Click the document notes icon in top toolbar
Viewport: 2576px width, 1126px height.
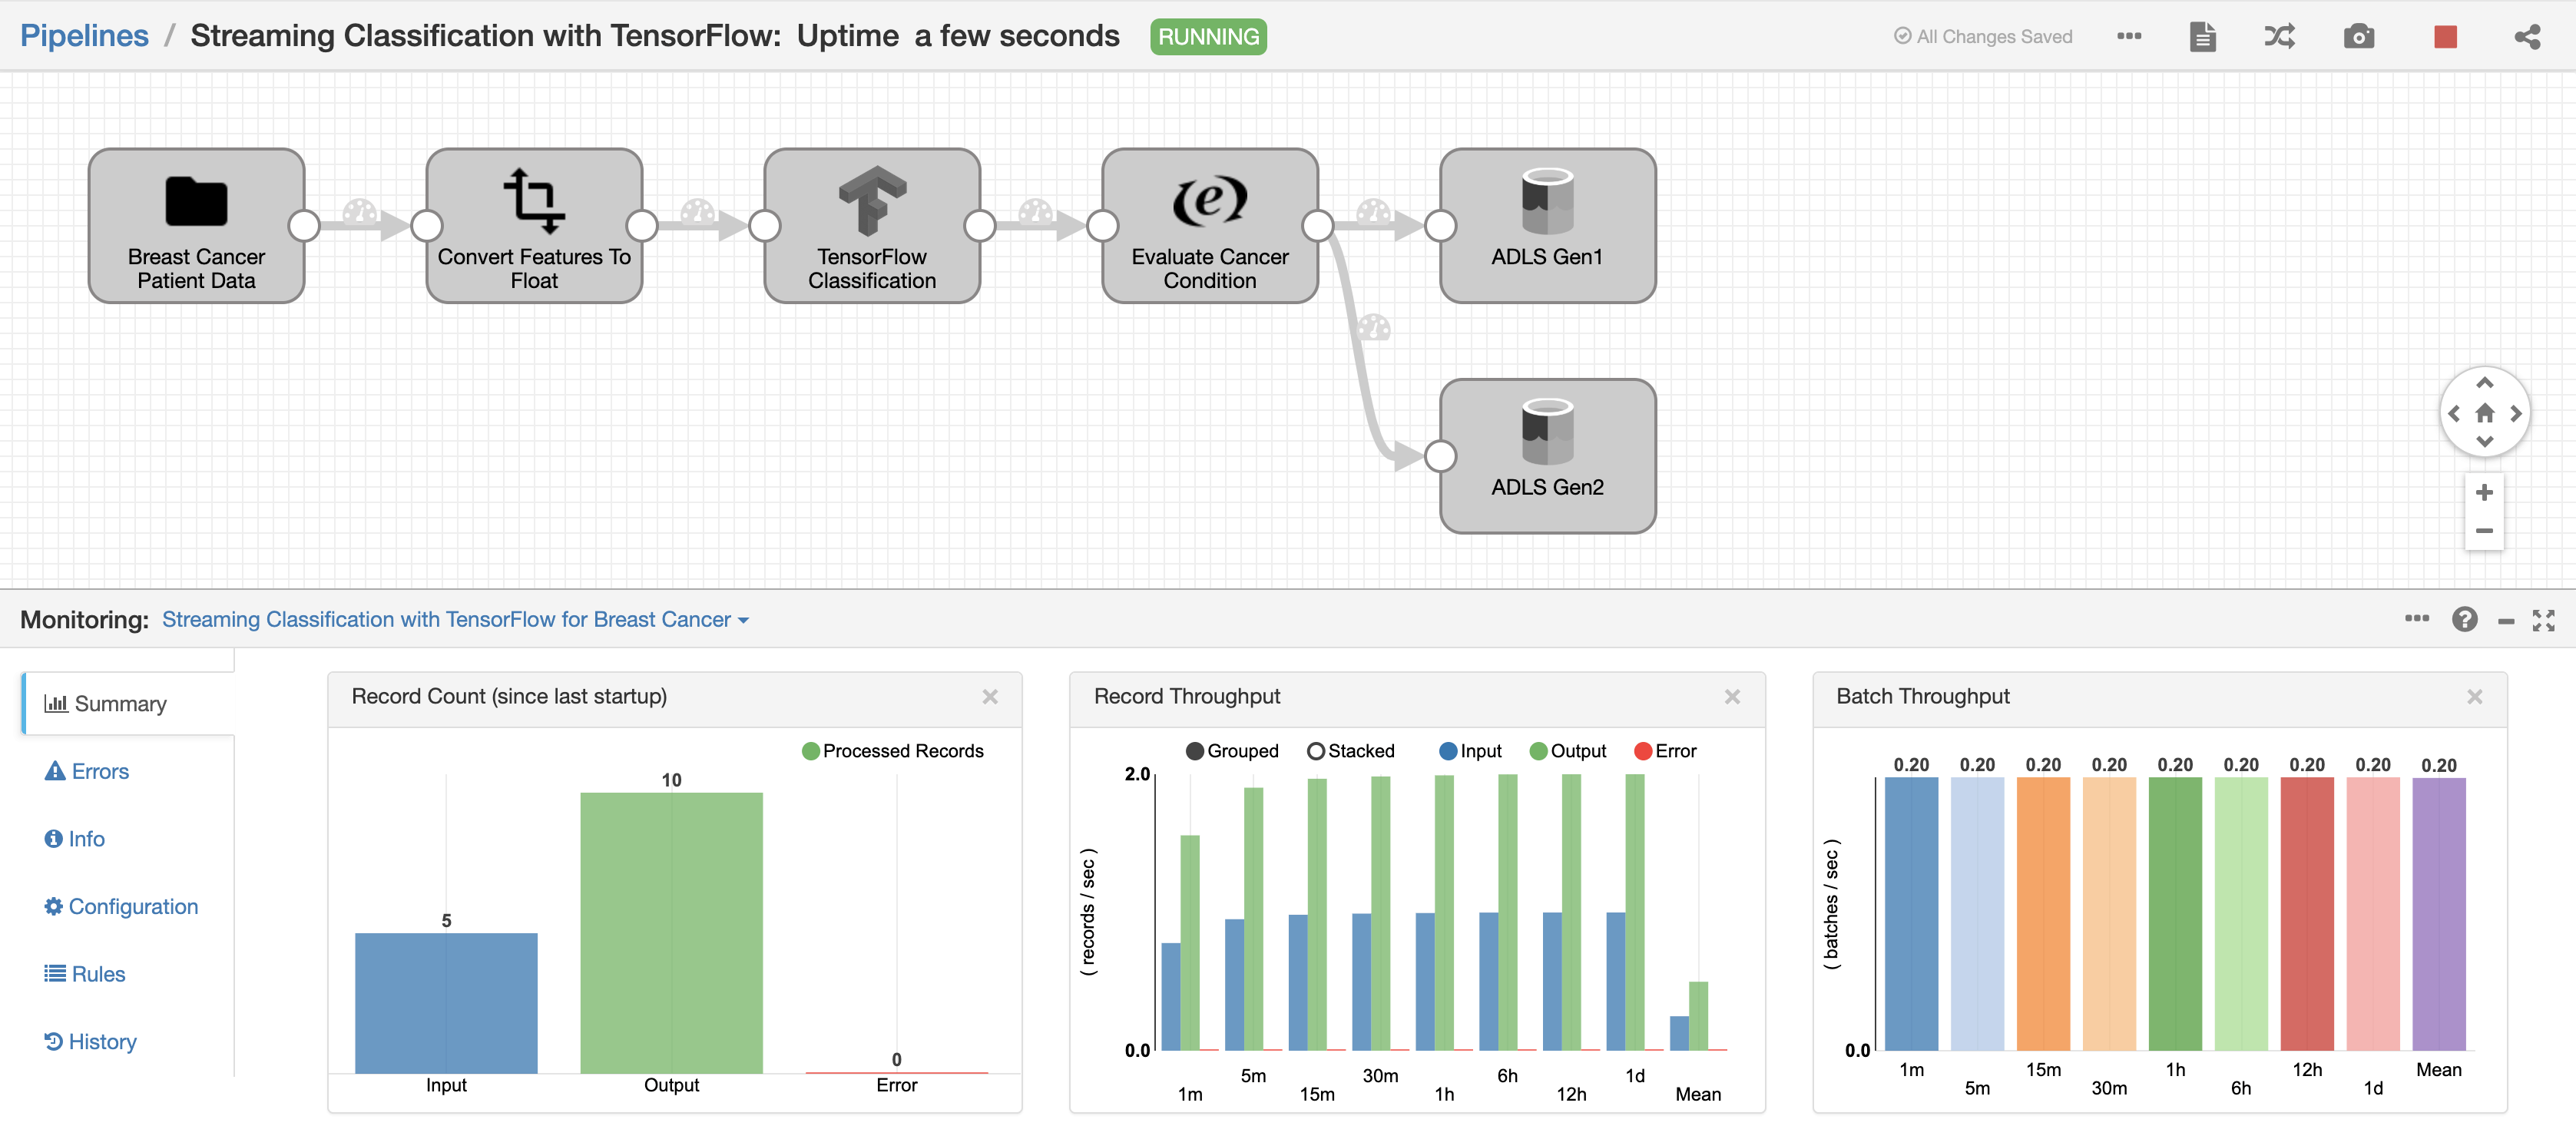coord(2203,37)
